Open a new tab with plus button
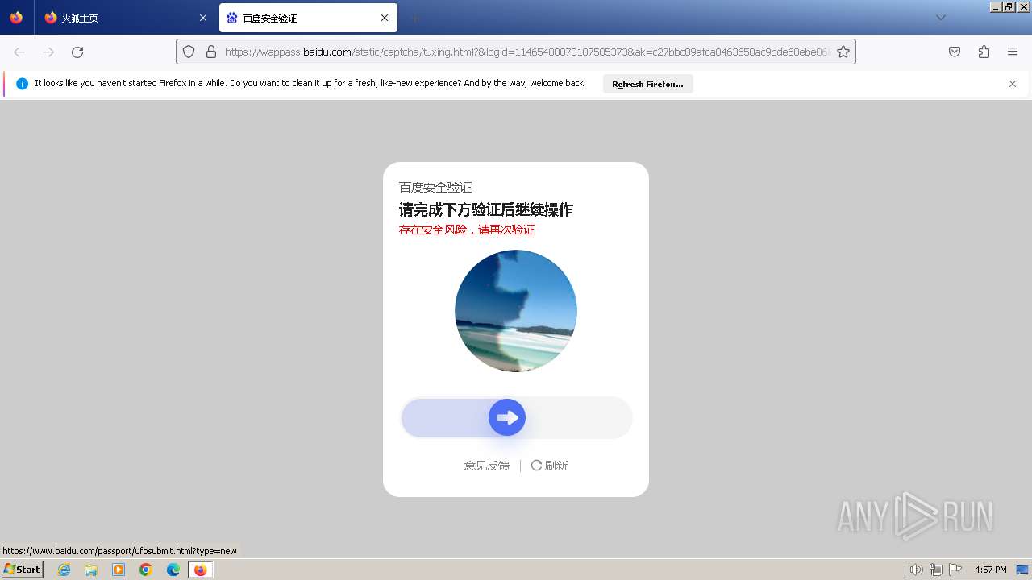This screenshot has width=1032, height=580. coord(414,18)
